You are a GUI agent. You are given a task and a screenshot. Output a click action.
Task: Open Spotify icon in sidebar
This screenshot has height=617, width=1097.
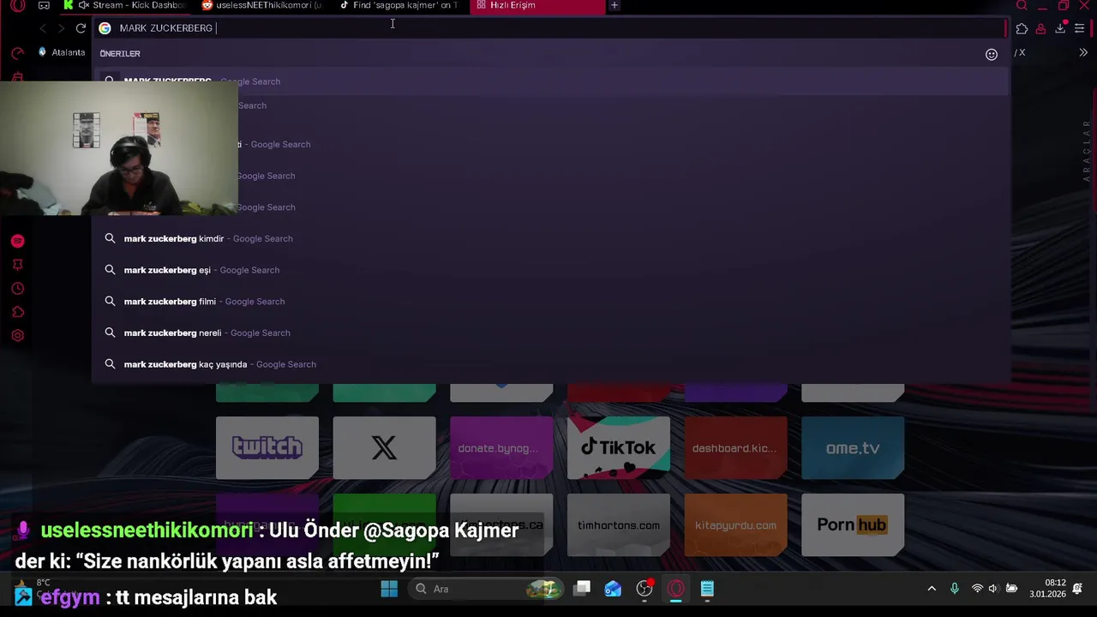[x=18, y=242]
